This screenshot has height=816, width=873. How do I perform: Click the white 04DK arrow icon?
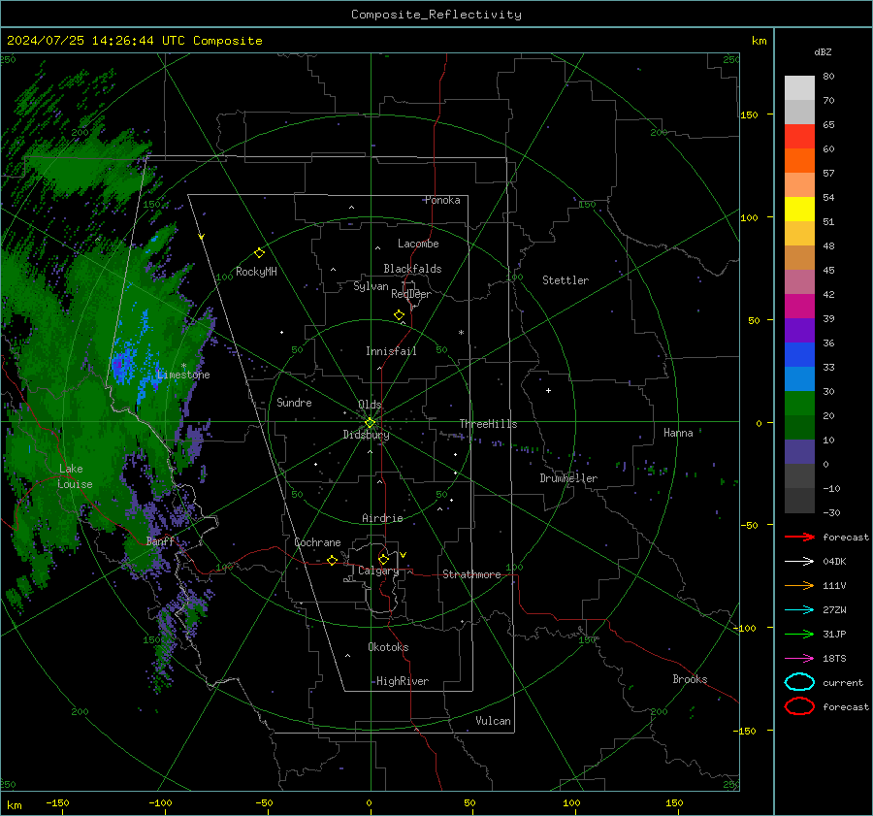click(799, 562)
